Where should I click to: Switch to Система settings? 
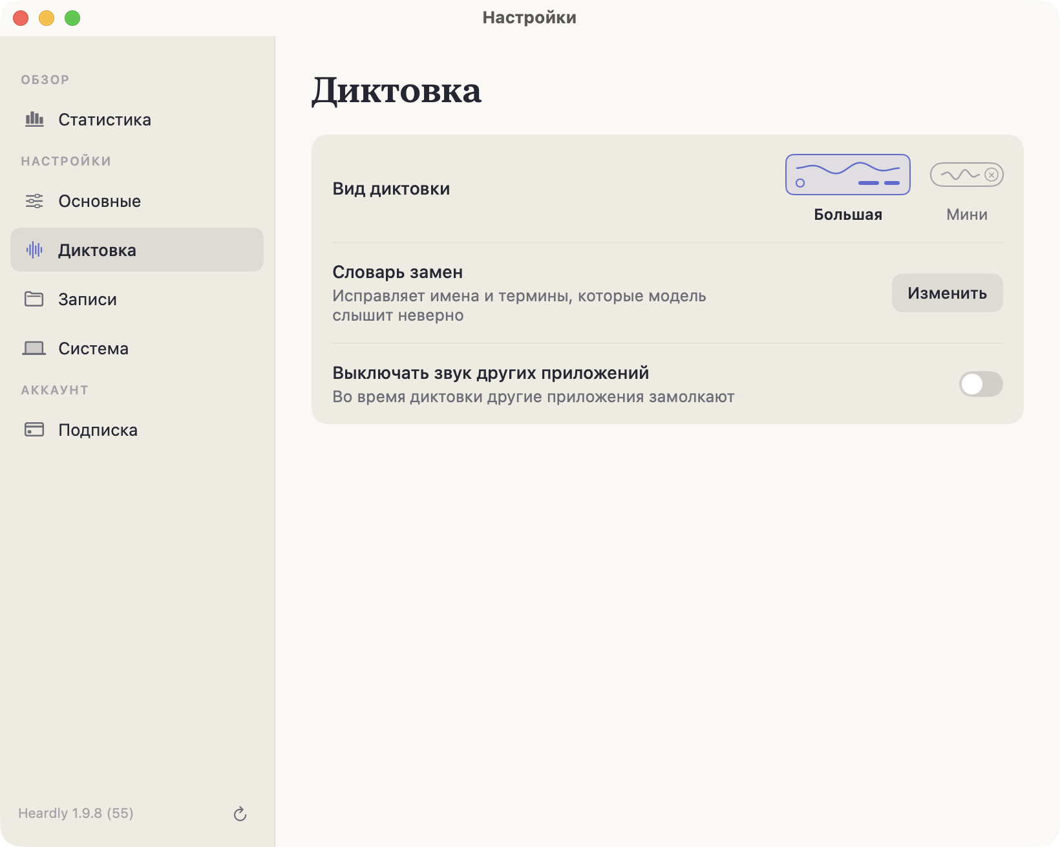click(x=137, y=348)
